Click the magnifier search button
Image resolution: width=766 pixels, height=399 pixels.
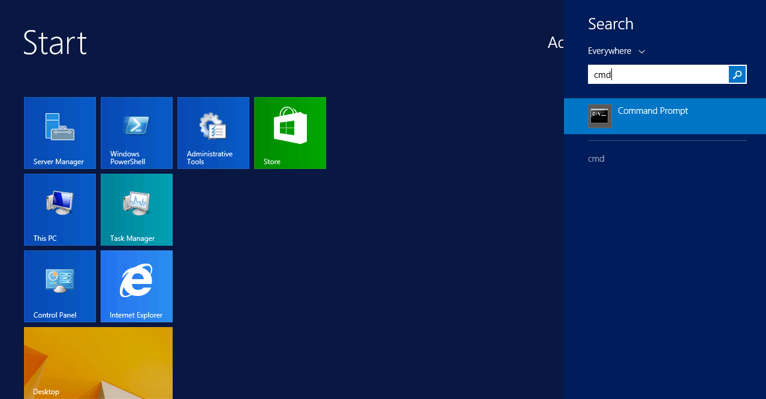(x=738, y=74)
